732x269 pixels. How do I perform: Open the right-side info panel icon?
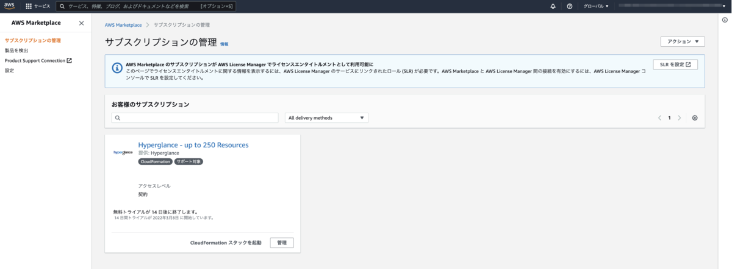[x=724, y=20]
